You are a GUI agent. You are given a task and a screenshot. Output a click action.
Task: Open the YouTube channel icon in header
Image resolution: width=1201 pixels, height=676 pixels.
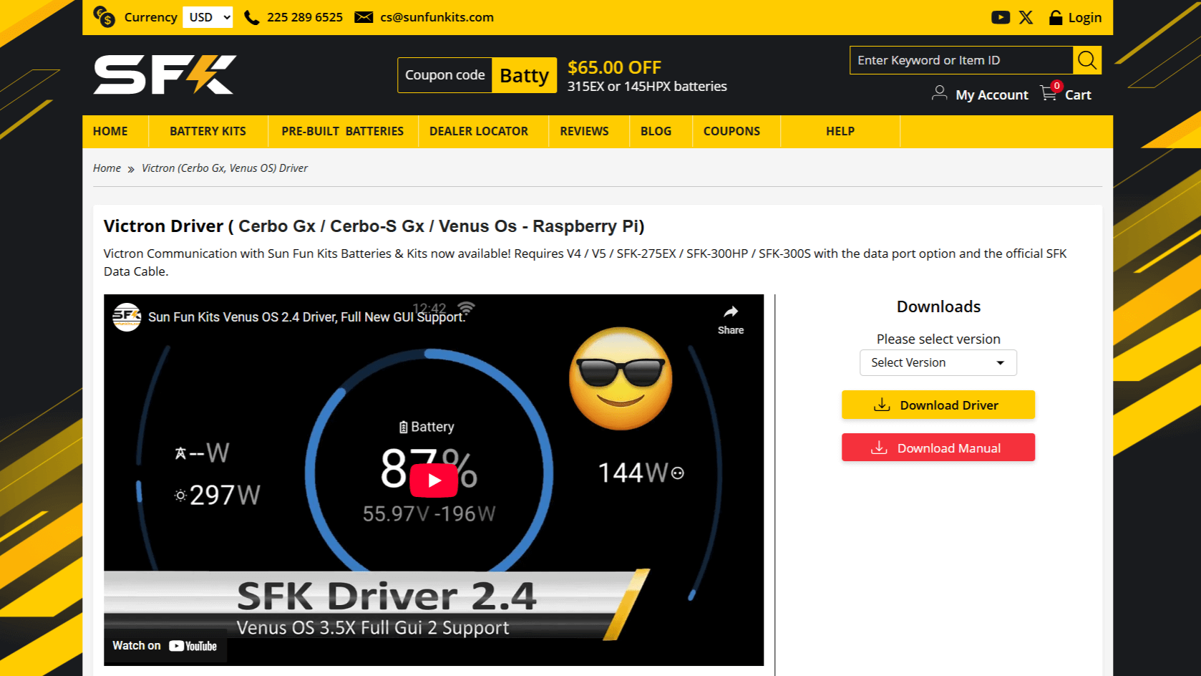(1001, 17)
